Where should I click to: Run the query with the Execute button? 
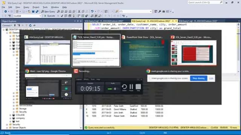[50, 16]
